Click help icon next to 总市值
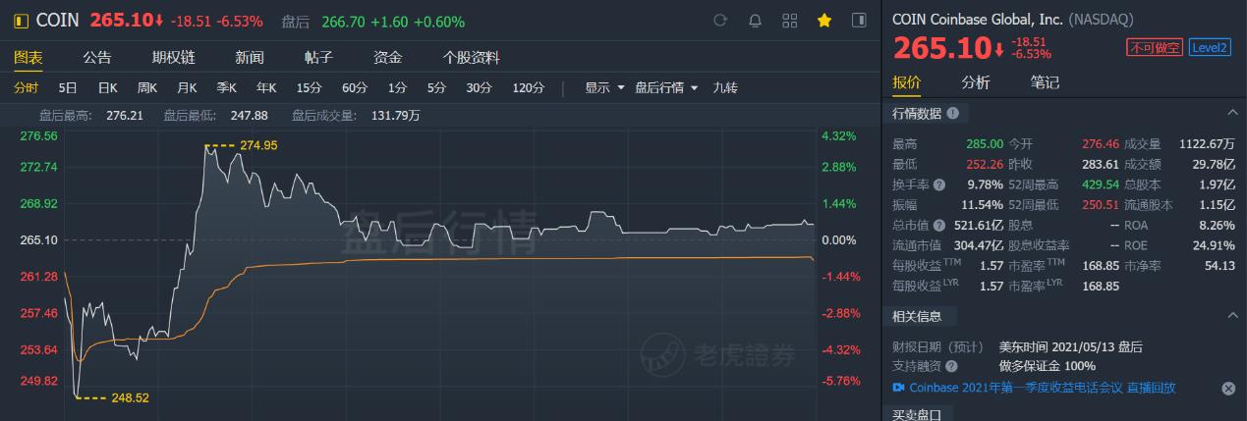 939,225
